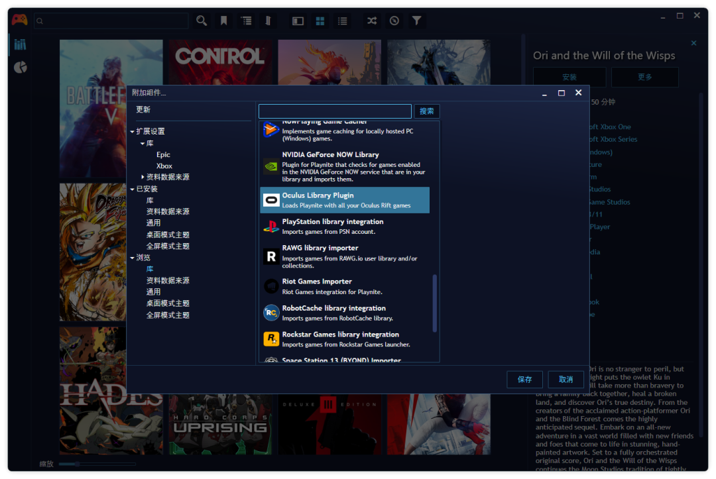This screenshot has width=716, height=479.
Task: Select the Riot Games Importer entry
Action: tap(345, 286)
